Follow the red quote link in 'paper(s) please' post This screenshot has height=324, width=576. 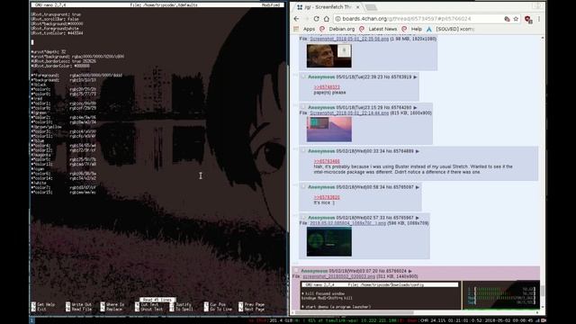click(327, 87)
